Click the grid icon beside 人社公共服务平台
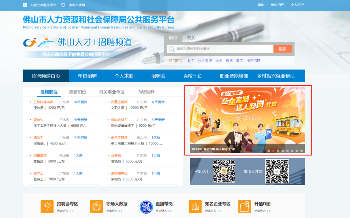Viewport: 350px width, 218px height. (25, 5)
